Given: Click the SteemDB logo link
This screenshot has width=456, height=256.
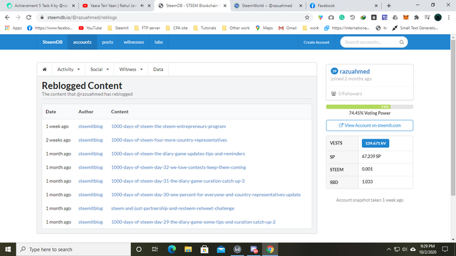Looking at the screenshot, I should pyautogui.click(x=52, y=42).
